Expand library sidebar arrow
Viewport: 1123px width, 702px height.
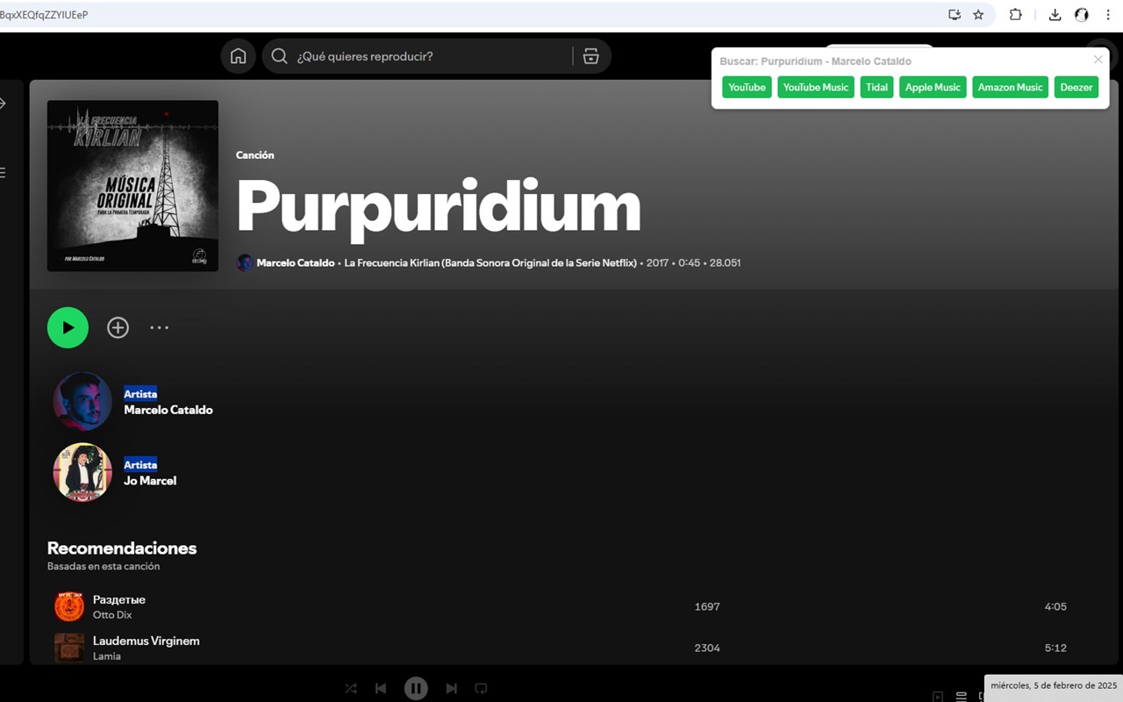[3, 104]
